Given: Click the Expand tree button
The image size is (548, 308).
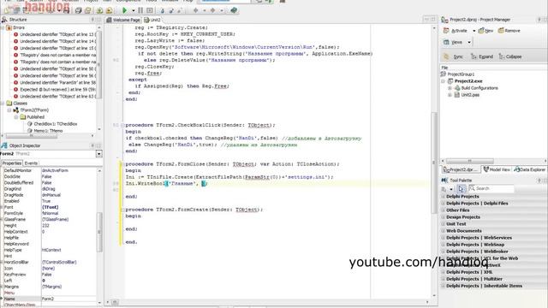Looking at the screenshot, I should [x=482, y=56].
